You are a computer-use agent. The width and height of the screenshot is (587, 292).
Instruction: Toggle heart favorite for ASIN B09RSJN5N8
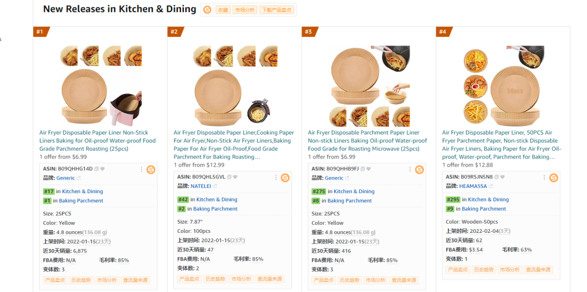point(503,177)
